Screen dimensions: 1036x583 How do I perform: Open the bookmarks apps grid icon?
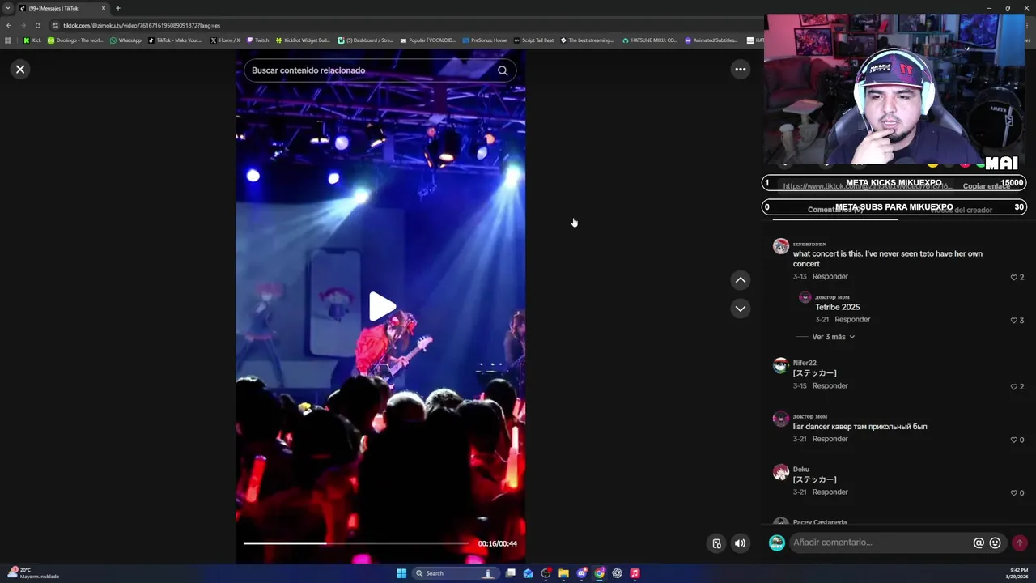8,40
